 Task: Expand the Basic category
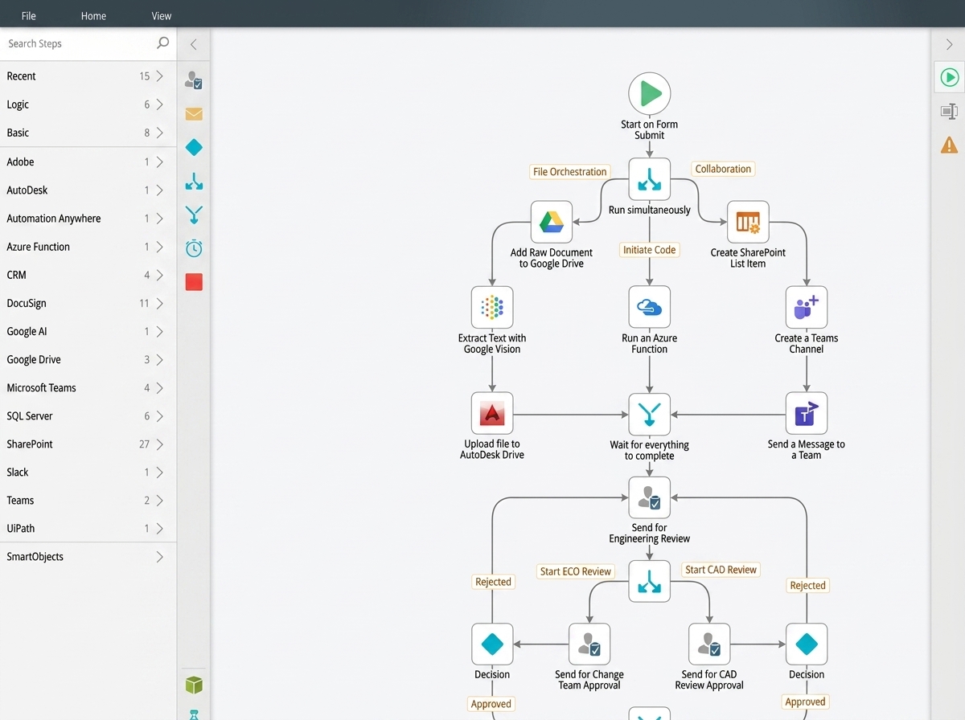pos(88,133)
